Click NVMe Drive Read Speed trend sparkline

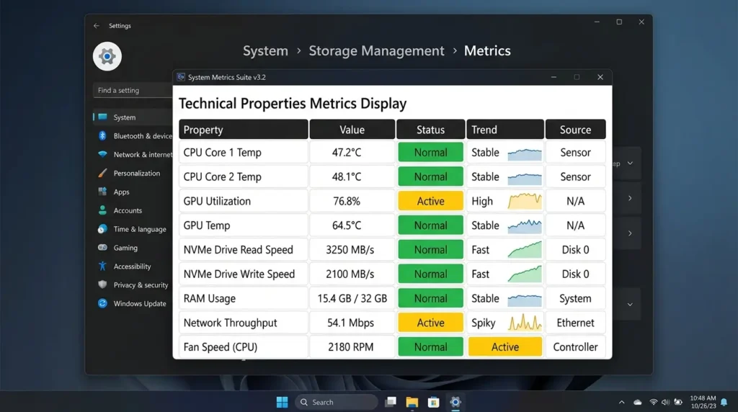[525, 250]
